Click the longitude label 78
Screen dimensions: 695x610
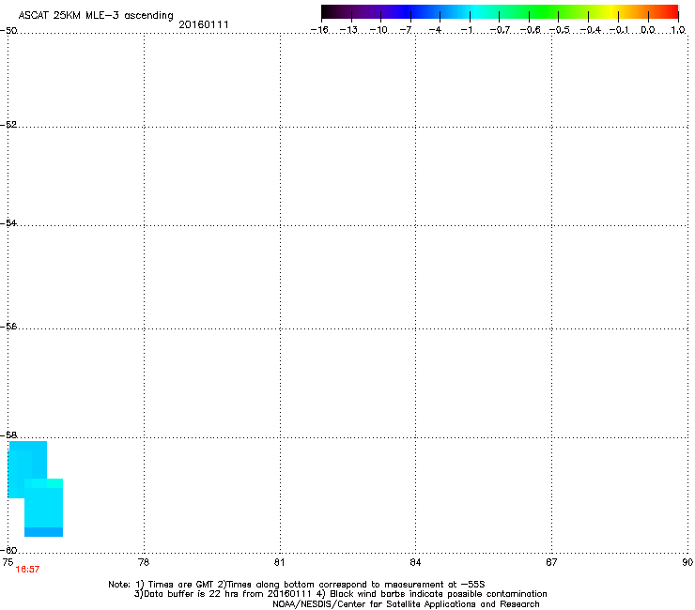click(x=144, y=562)
